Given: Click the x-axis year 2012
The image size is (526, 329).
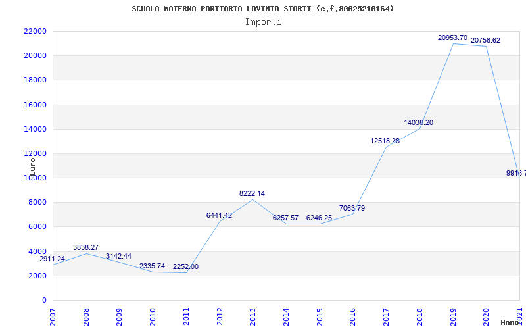Looking at the screenshot, I should pos(220,317).
